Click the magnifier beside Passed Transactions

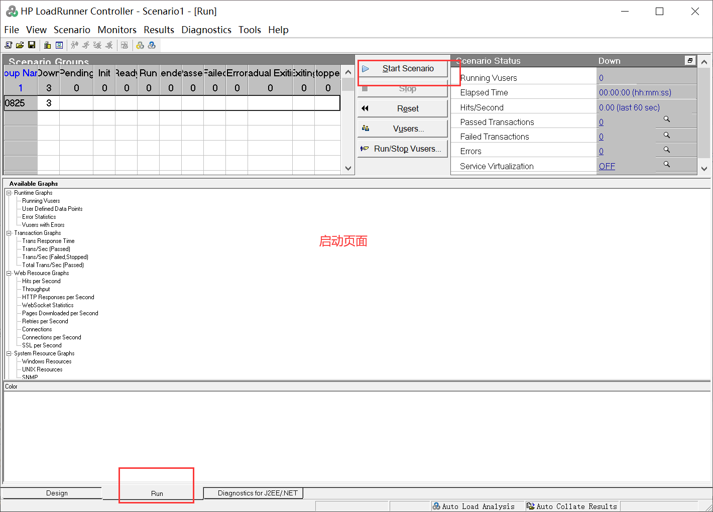pos(667,119)
